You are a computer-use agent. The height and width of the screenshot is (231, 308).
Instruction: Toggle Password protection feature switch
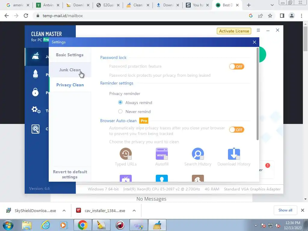pos(236,66)
